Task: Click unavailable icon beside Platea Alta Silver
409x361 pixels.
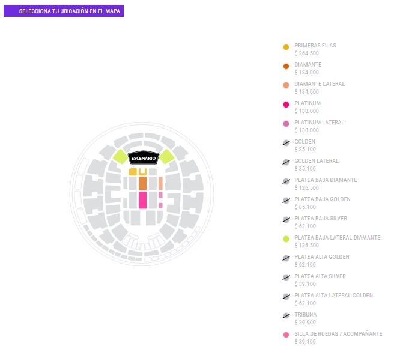Action: (x=286, y=278)
